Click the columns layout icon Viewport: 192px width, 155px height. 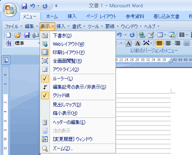coord(182,35)
